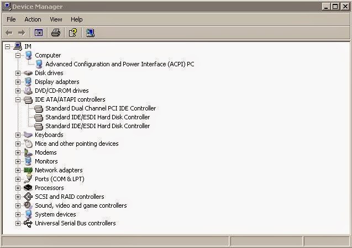Select the Modems label
Screen dimensions: 352x248
(45, 152)
